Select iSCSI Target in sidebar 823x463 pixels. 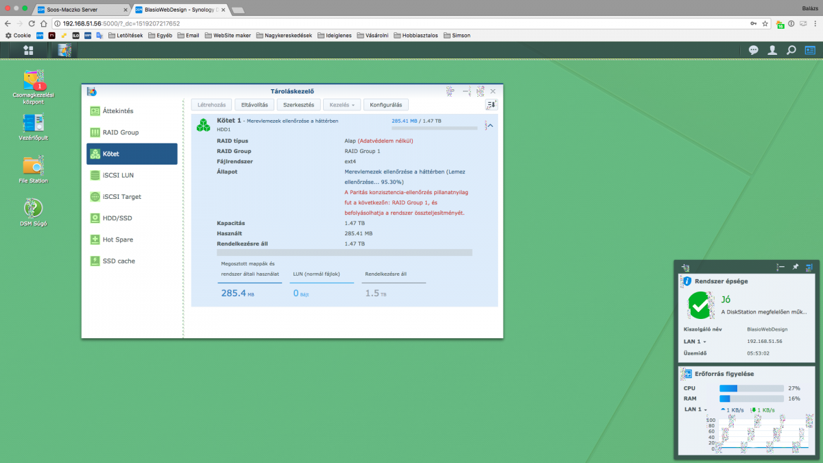[132, 196]
